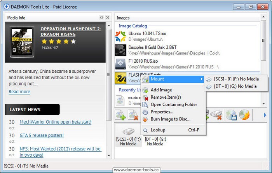Click the Remove Virtual Drive toolbar icon
The width and height of the screenshot is (272, 173).
pyautogui.click(x=216, y=115)
